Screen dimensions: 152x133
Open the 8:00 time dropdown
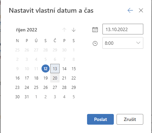tap(123, 43)
